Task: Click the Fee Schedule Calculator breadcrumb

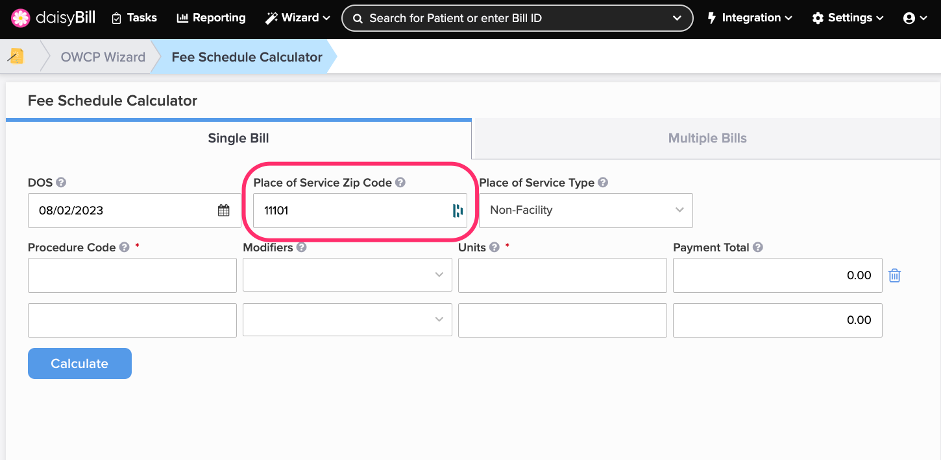Action: click(247, 57)
